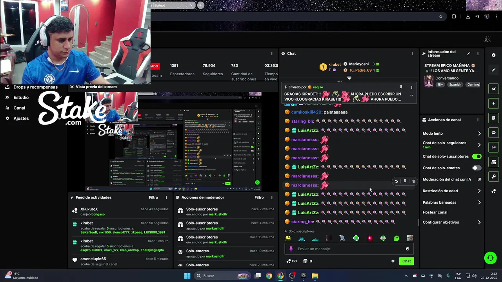Open activity feed lightning icon in right sidebar
Viewport: 502px width, 282px height.
point(493,103)
